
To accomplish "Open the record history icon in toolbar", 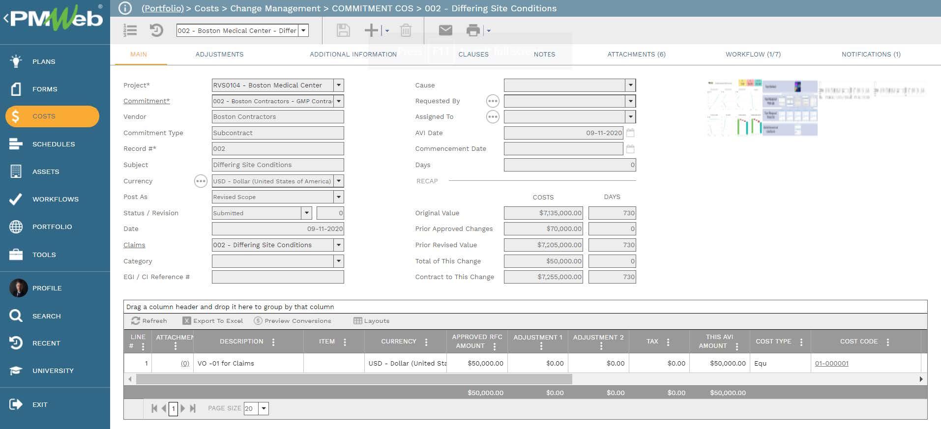I will click(156, 30).
